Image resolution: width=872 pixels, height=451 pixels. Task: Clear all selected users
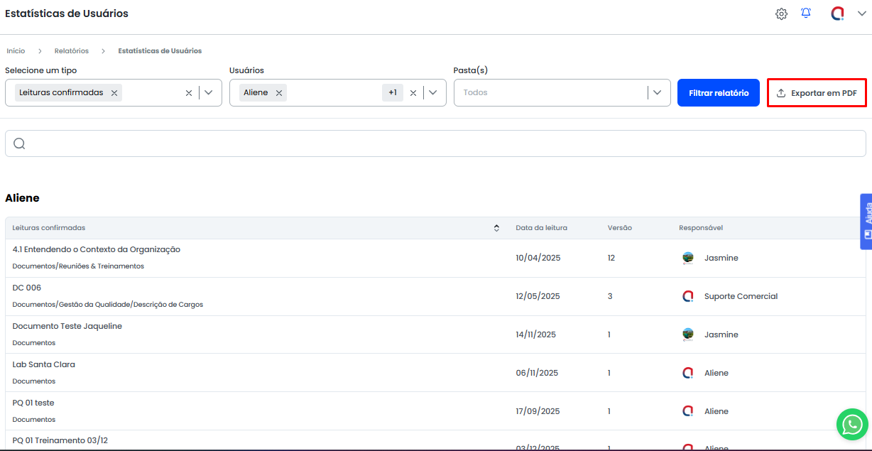413,93
